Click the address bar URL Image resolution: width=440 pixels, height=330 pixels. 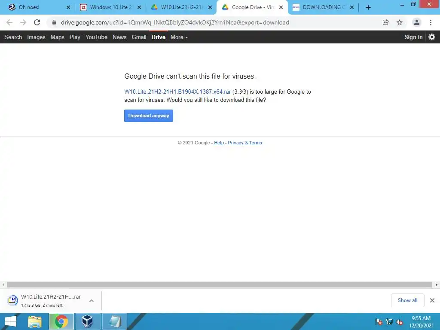point(175,22)
